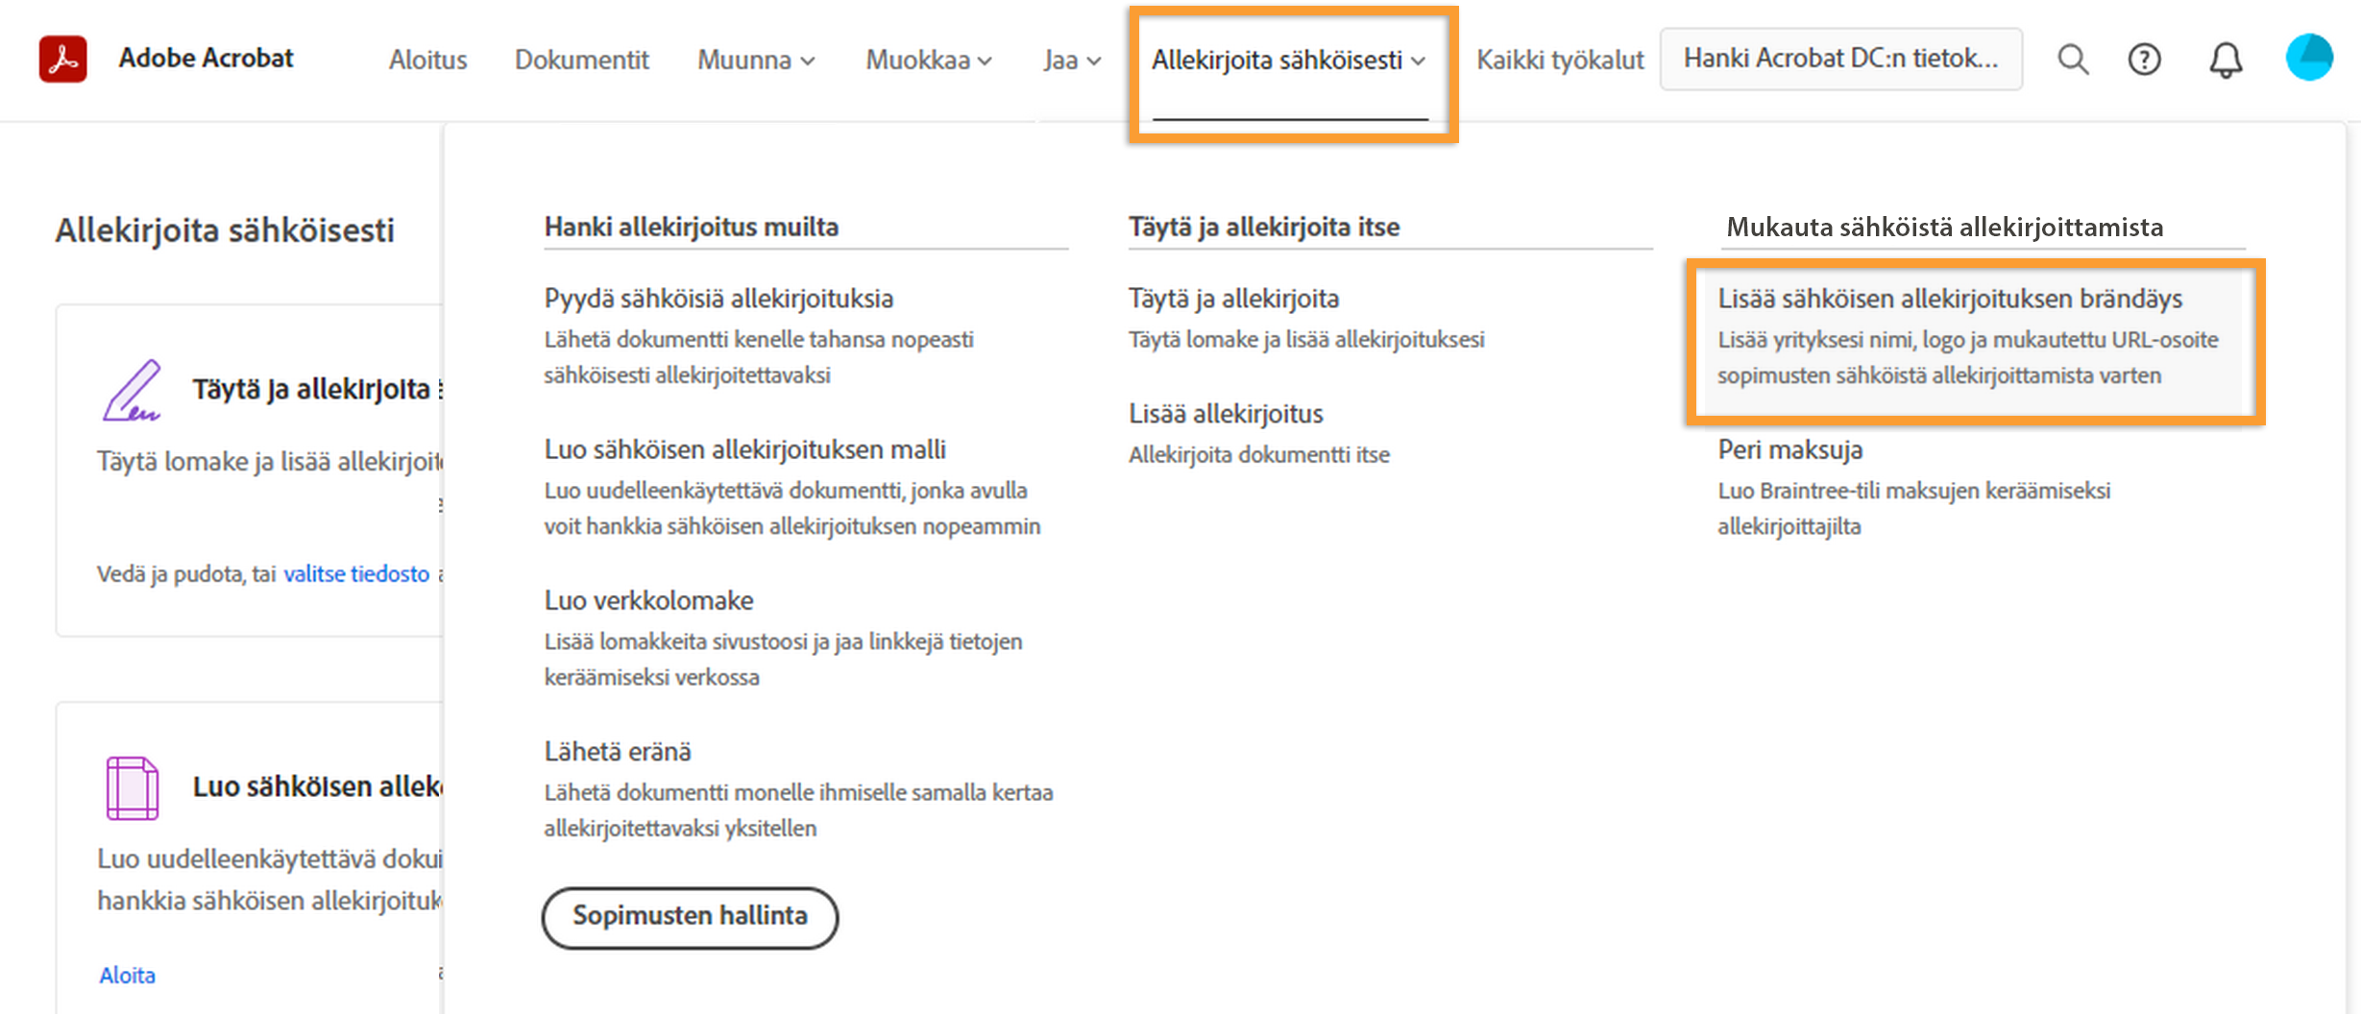
Task: Click the Hanki Acrobat DC button
Action: point(1840,59)
